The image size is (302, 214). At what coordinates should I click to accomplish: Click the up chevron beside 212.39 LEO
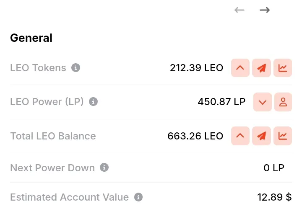point(240,68)
